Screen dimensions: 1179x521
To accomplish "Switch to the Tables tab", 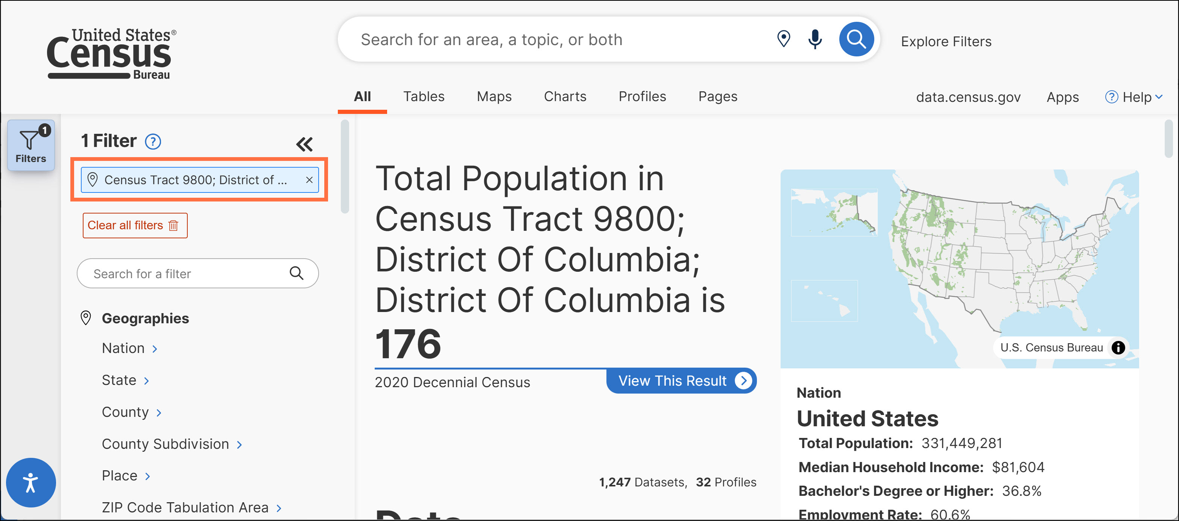I will click(x=423, y=97).
